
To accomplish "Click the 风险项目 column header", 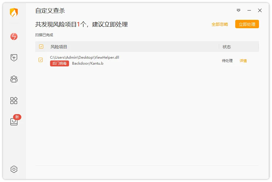I will click(59, 47).
